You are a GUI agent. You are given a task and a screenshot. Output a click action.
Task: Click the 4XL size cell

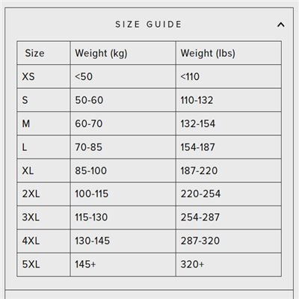click(x=43, y=241)
